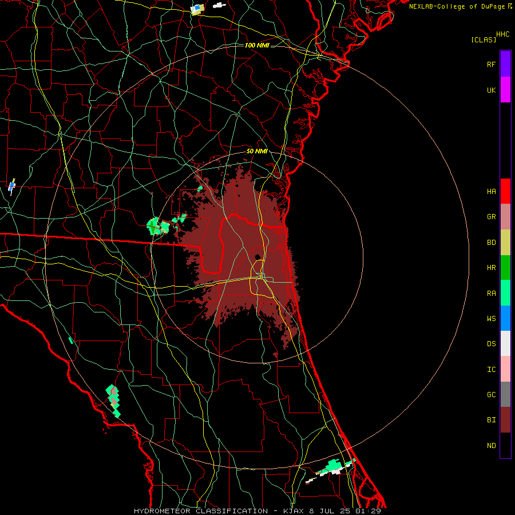Click the HR green legend swatch

pyautogui.click(x=505, y=267)
